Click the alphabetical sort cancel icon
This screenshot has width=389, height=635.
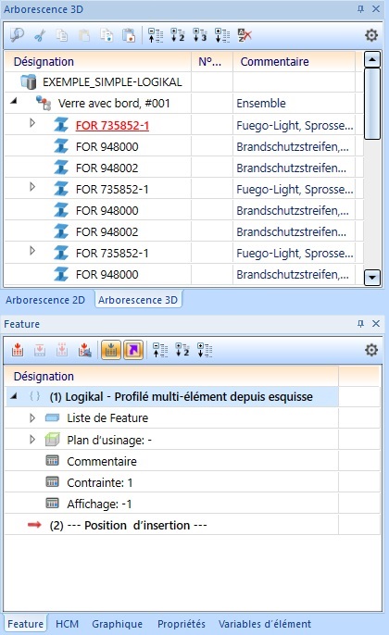(x=245, y=35)
